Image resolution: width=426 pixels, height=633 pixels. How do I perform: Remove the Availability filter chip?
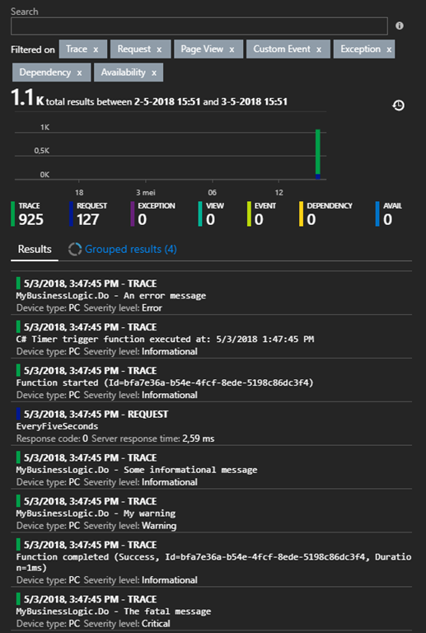(154, 73)
